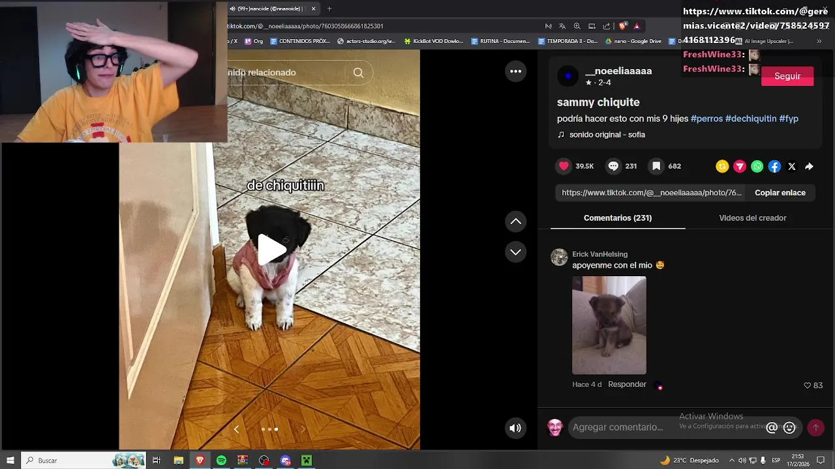This screenshot has width=835, height=469.
Task: Show the previous slide with left arrow
Action: pos(236,429)
